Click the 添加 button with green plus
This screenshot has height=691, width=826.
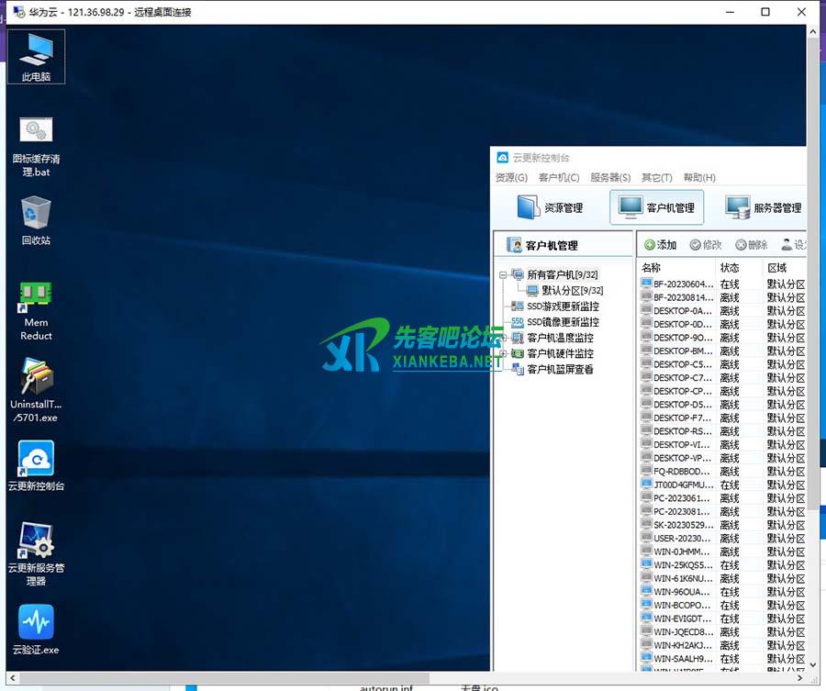coord(660,245)
